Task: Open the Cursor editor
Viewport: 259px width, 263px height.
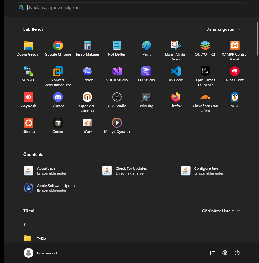Action: click(58, 126)
